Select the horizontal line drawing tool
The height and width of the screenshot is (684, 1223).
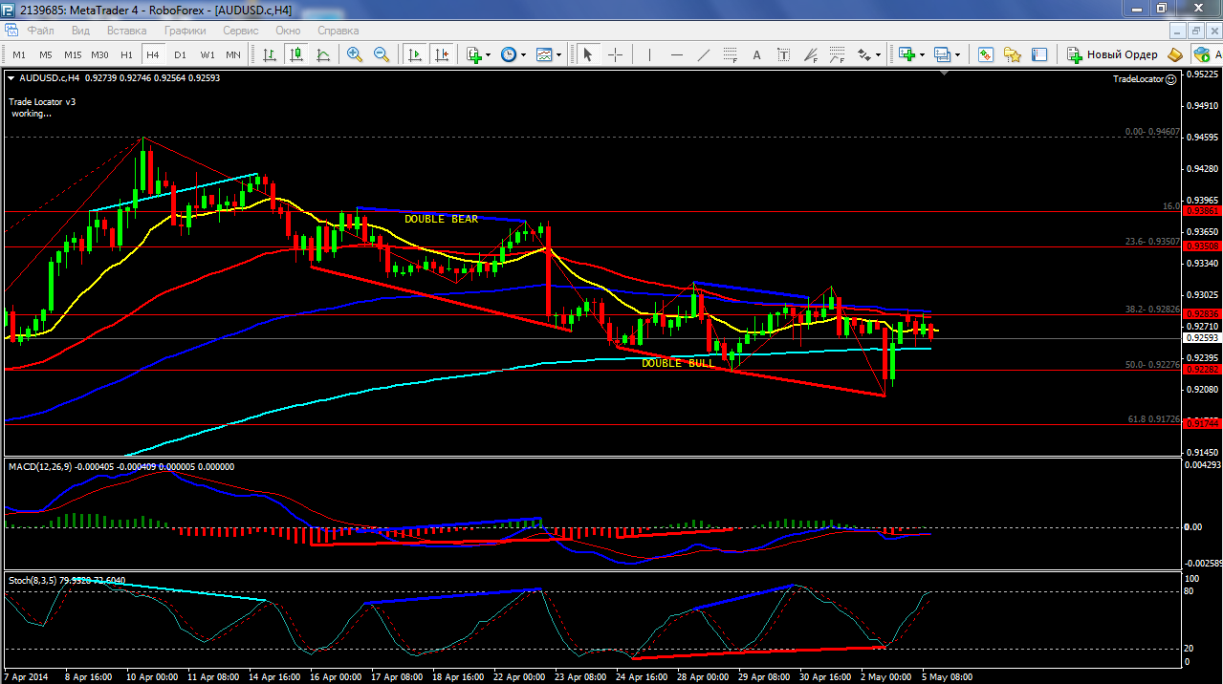pyautogui.click(x=676, y=54)
